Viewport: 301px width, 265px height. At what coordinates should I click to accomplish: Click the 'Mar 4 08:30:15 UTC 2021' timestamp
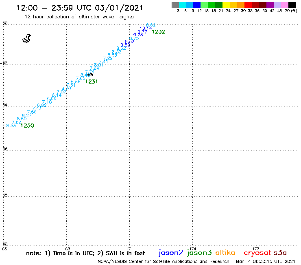tap(266, 262)
